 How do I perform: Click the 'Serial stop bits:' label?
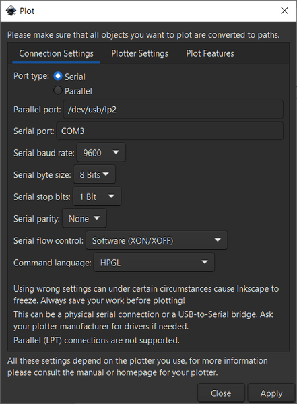[x=42, y=197]
